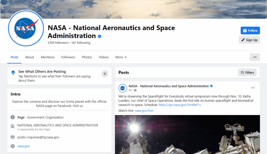The width and height of the screenshot is (267, 154).
Task: Open the nasa.gov/live link in the post
Action: [144, 110]
